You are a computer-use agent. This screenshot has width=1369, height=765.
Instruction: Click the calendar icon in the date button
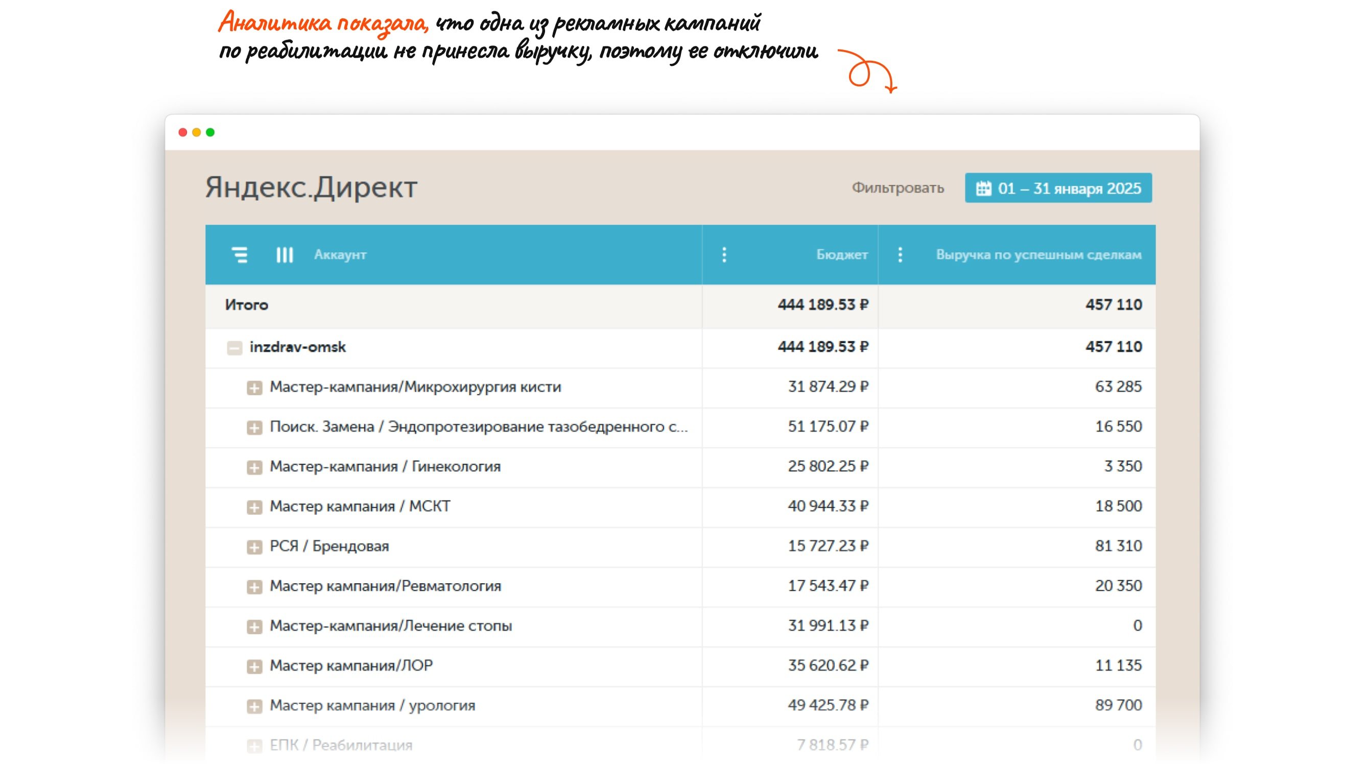pyautogui.click(x=983, y=188)
